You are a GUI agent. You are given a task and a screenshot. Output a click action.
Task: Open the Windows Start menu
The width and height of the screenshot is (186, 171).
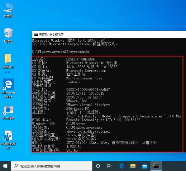(5, 166)
